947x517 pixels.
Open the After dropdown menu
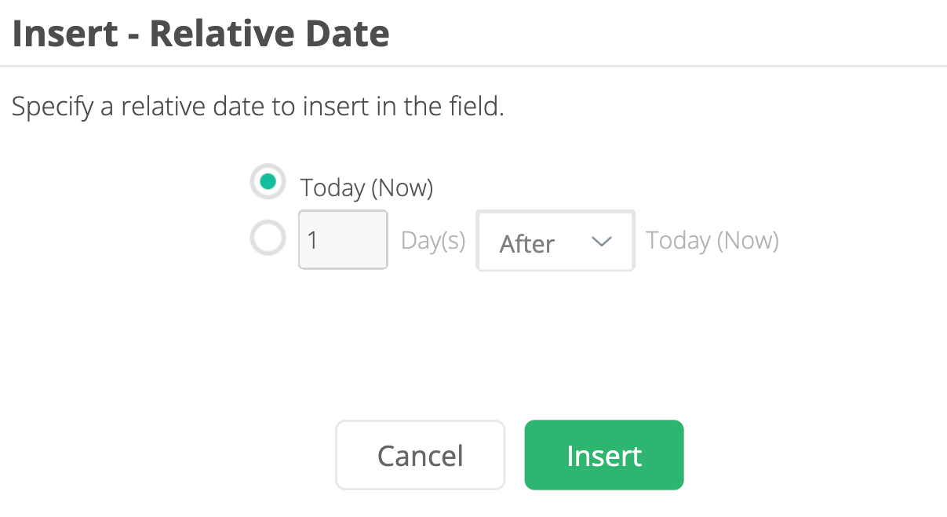555,242
